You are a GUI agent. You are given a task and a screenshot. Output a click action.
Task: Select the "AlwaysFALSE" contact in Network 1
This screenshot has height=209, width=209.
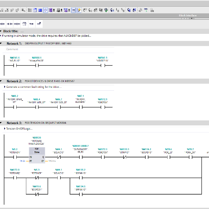37,65
